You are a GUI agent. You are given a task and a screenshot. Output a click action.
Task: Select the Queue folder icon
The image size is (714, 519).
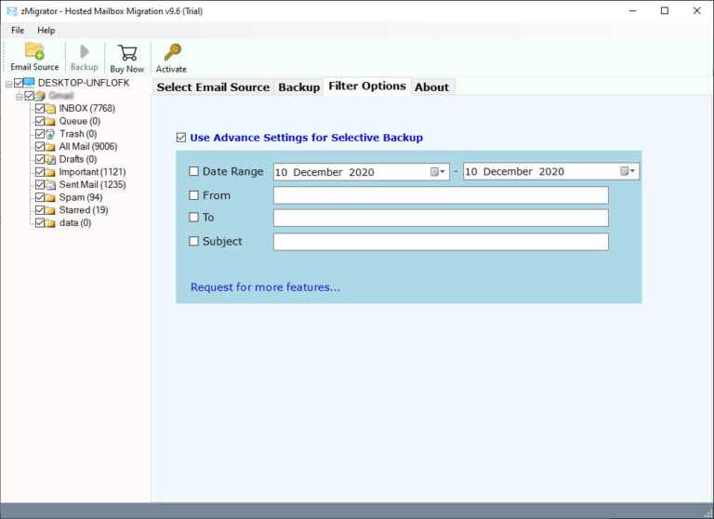pyautogui.click(x=50, y=121)
